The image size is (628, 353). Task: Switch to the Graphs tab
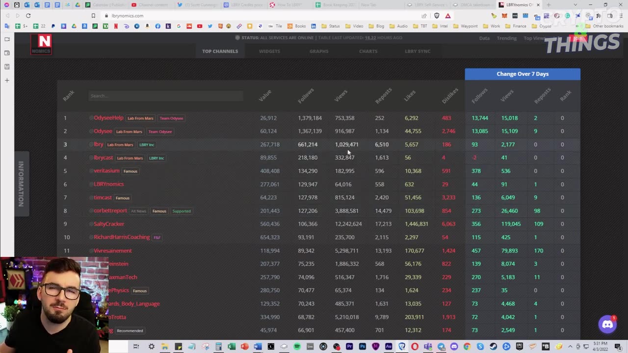click(319, 51)
